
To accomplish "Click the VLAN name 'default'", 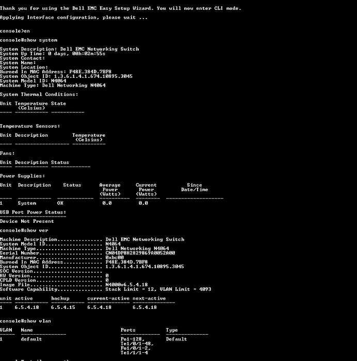I will [31, 339].
